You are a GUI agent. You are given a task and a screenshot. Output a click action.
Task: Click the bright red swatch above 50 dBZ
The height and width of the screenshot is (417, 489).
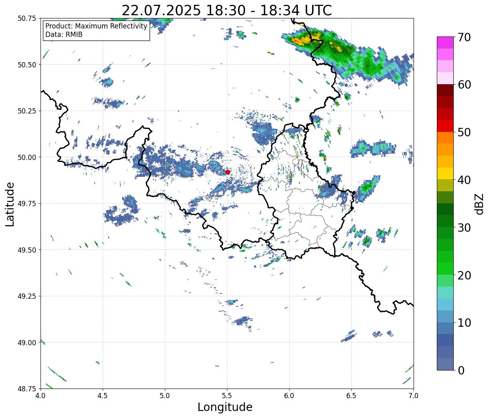click(445, 126)
